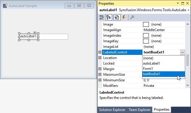Image resolution: width=191 pixels, height=113 pixels.
Task: Open the autoLabel1 object selector dropdown
Action: coord(188,10)
